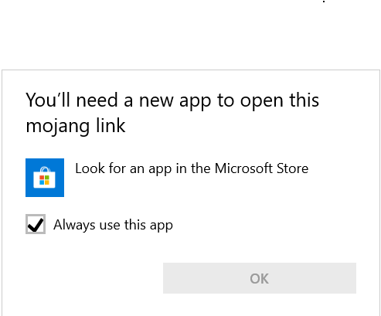Click the Microsoft Store shopping bag icon
The width and height of the screenshot is (381, 316).
coord(45,178)
